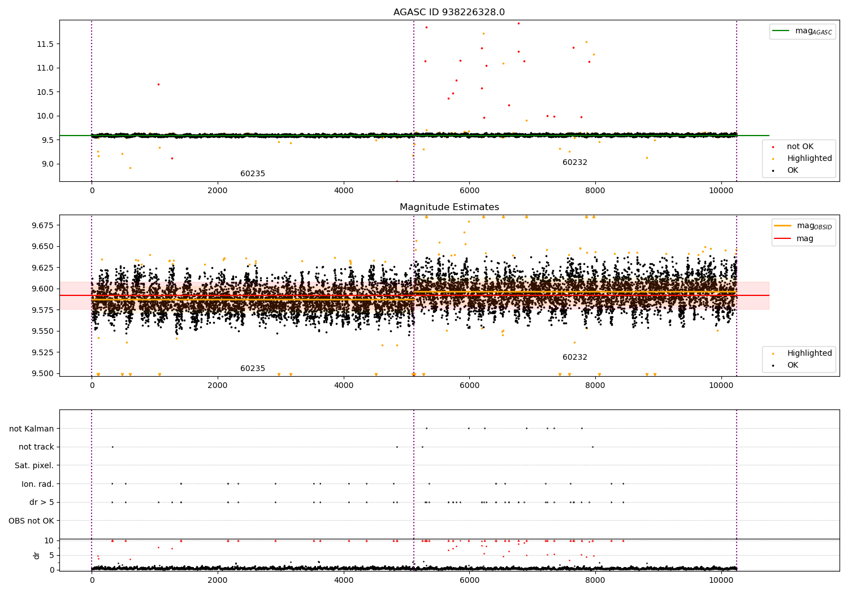
Task: Click the 9.5 y-axis tick label
Action: pos(47,140)
